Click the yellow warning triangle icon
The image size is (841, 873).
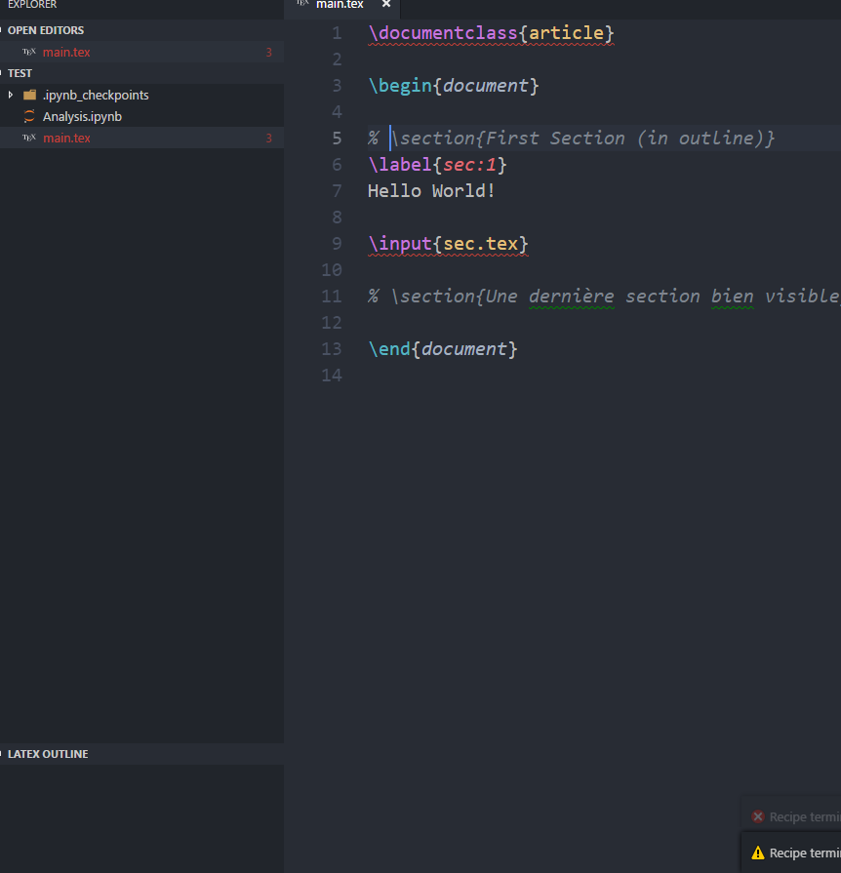tap(758, 853)
